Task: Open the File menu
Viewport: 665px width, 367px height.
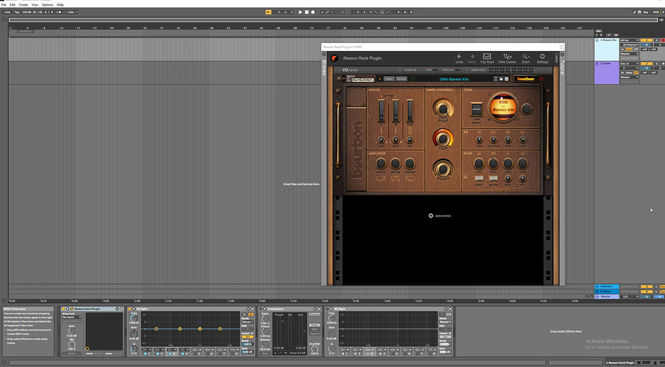Action: click(x=4, y=5)
